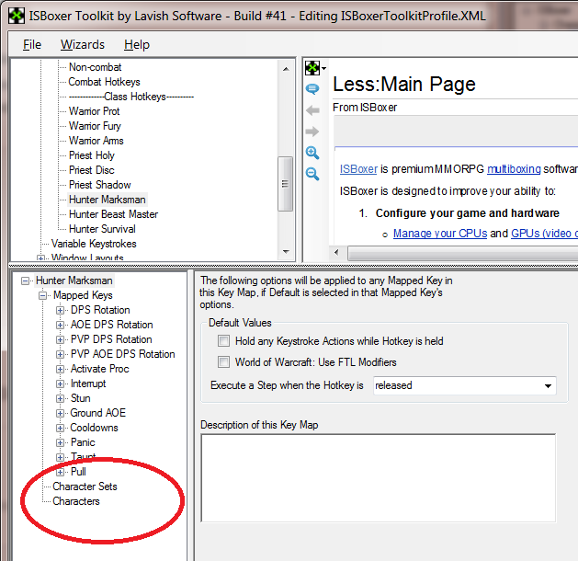Expand the PVP AOE DPS Rotation node
The height and width of the screenshot is (561, 578).
pos(60,354)
